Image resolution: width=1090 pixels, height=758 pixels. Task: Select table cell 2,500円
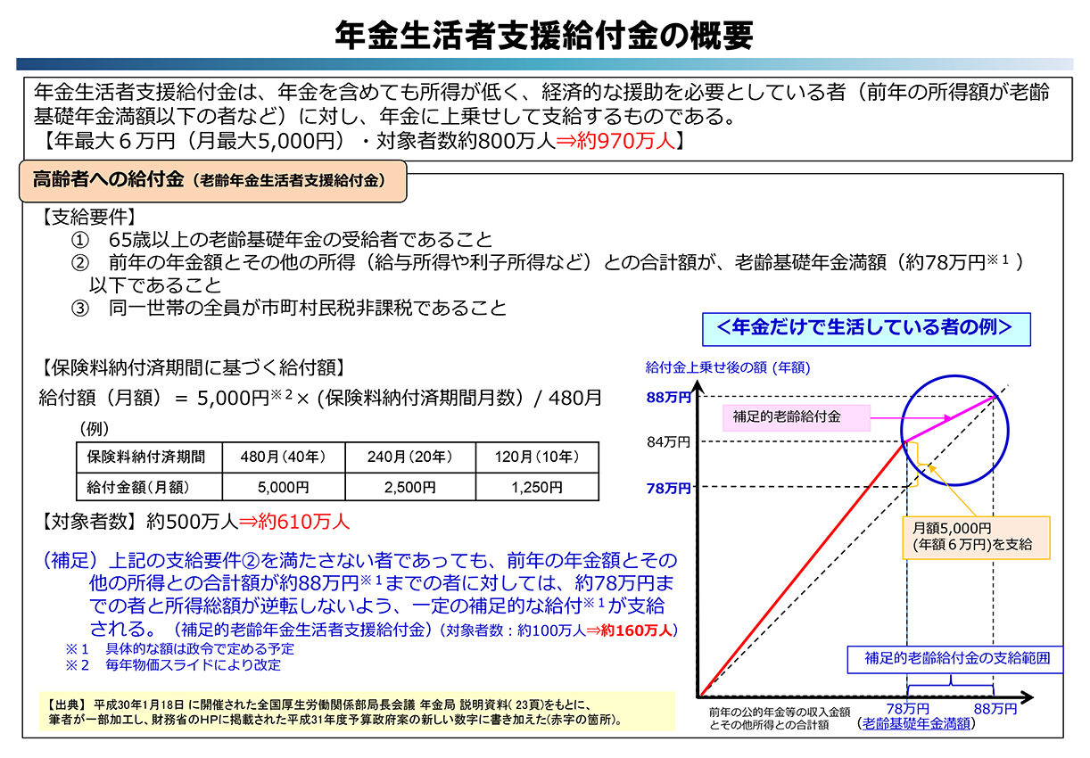coord(410,488)
